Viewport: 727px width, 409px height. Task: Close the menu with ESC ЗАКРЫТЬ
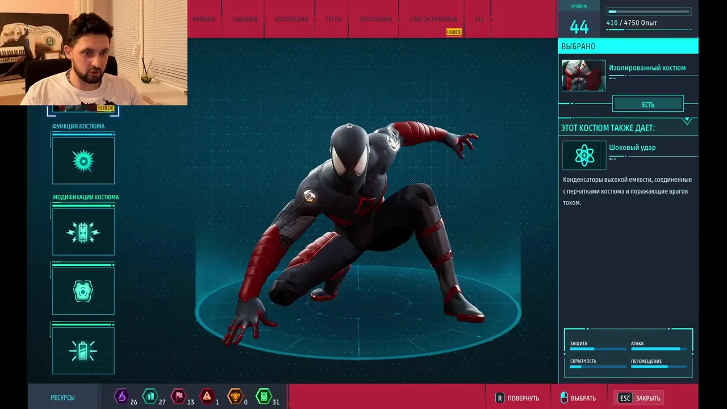pos(640,398)
